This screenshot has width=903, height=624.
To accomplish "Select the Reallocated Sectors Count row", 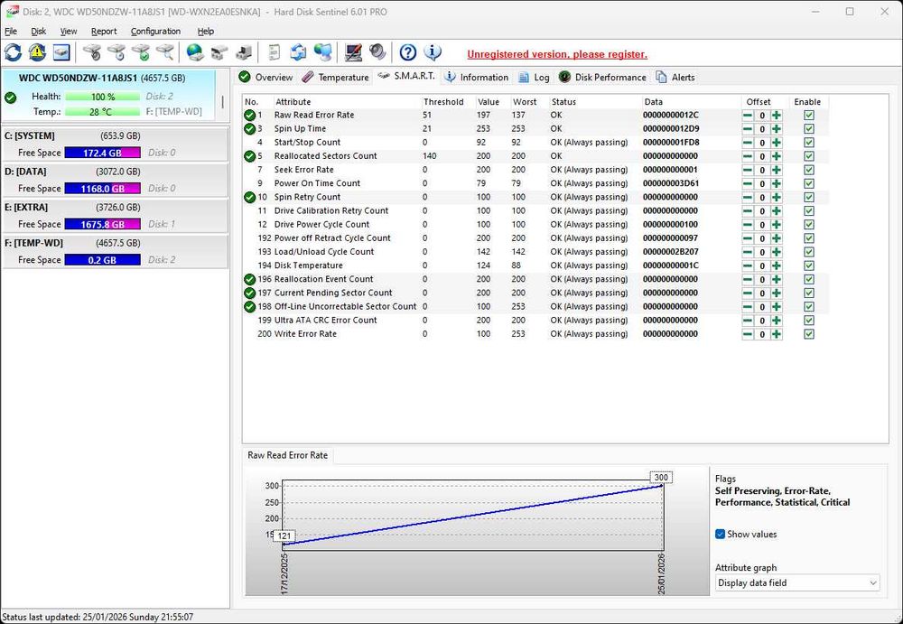I will click(x=325, y=156).
